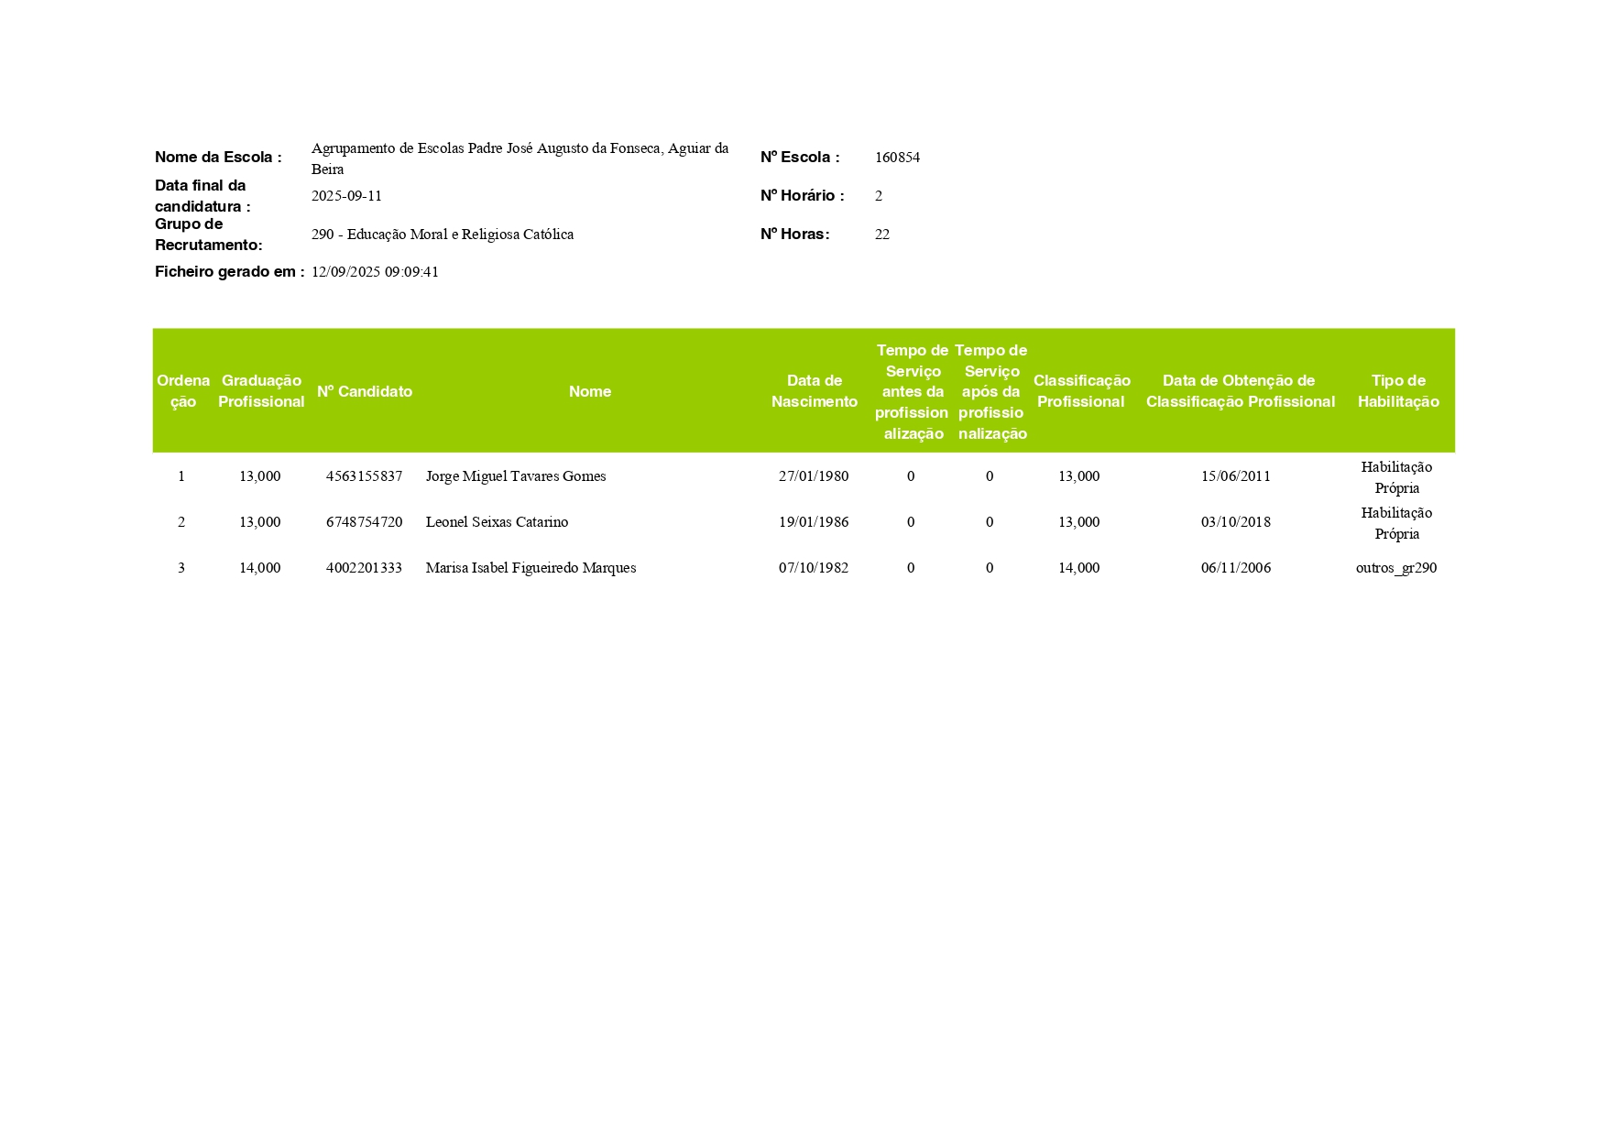Select the date 15/06/2011
The width and height of the screenshot is (1608, 1136).
tap(1236, 476)
